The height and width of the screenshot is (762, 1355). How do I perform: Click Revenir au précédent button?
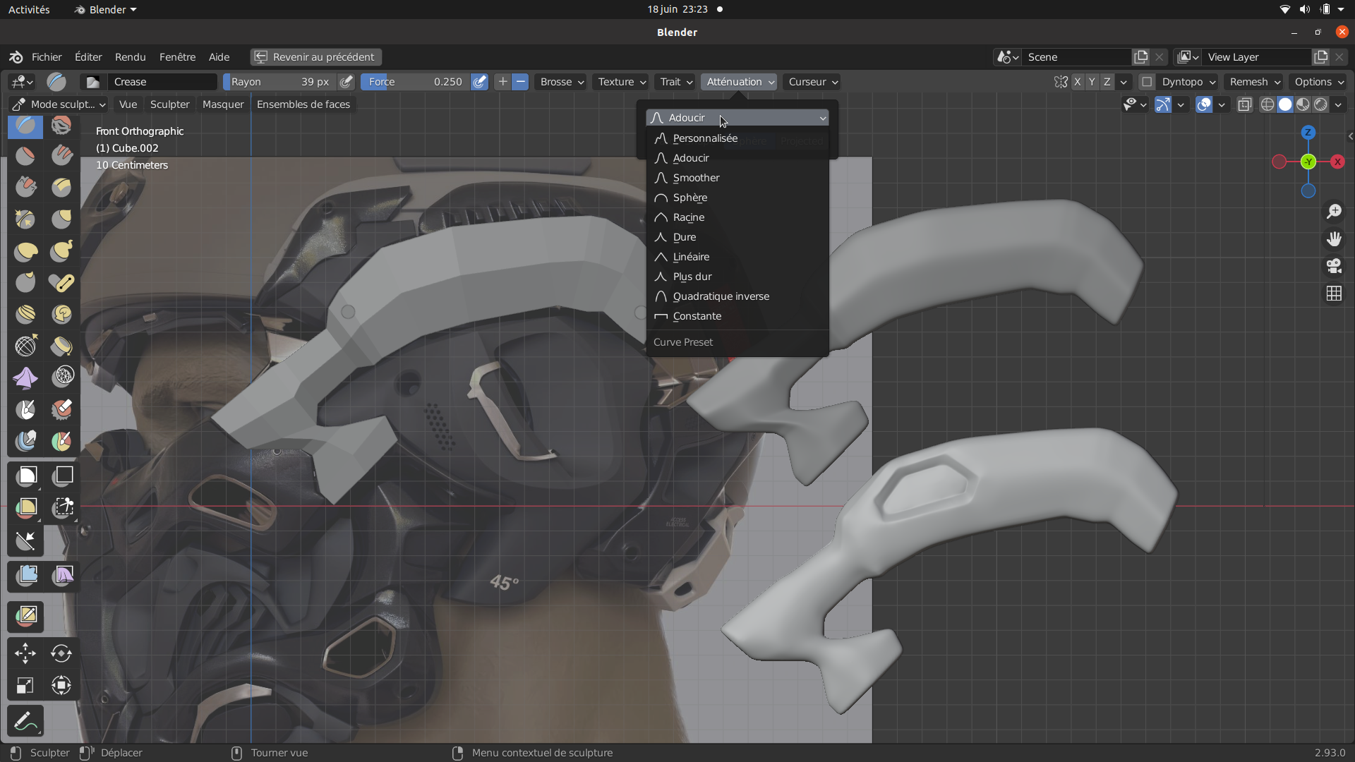click(x=315, y=57)
